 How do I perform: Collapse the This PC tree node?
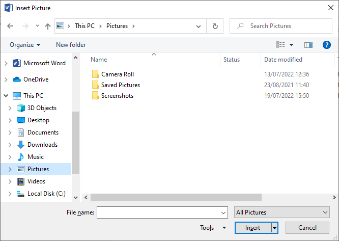(x=6, y=96)
